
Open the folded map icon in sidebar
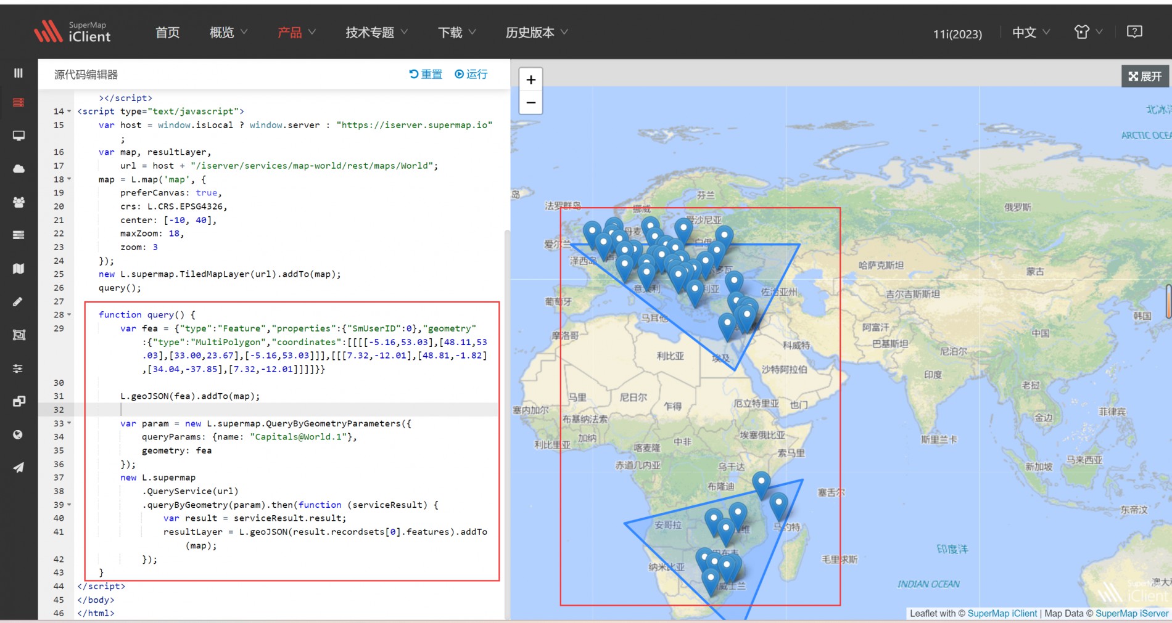tap(19, 269)
